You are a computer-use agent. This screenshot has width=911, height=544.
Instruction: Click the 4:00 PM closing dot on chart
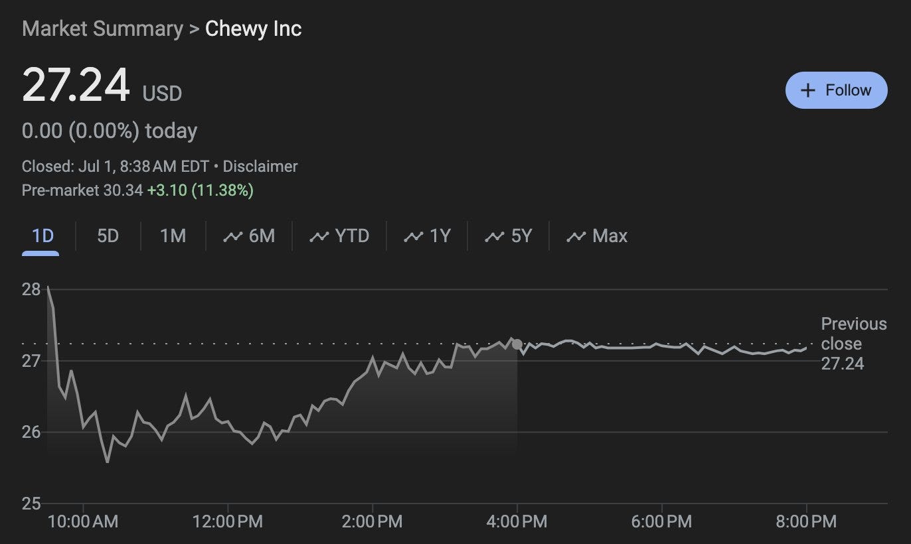point(517,344)
